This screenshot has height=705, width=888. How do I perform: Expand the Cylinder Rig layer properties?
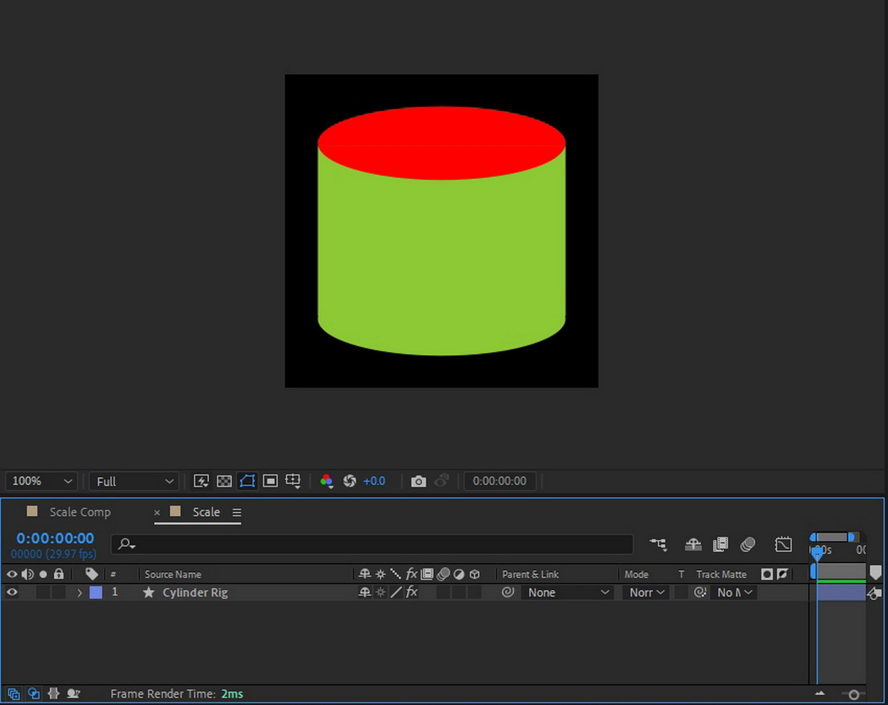pyautogui.click(x=79, y=593)
